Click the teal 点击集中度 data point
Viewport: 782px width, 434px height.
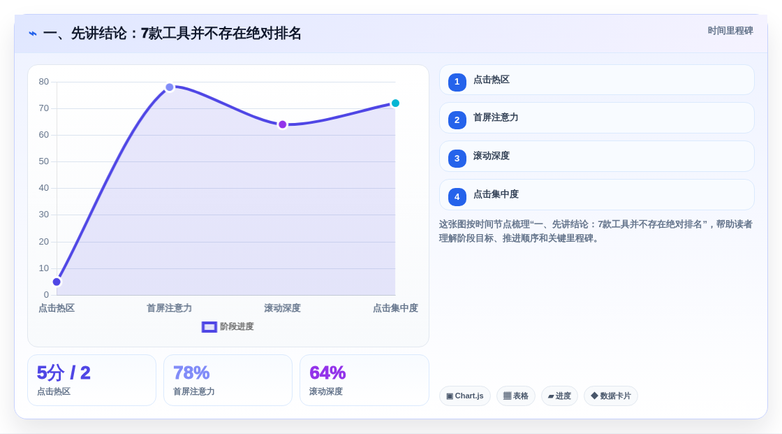coord(395,103)
